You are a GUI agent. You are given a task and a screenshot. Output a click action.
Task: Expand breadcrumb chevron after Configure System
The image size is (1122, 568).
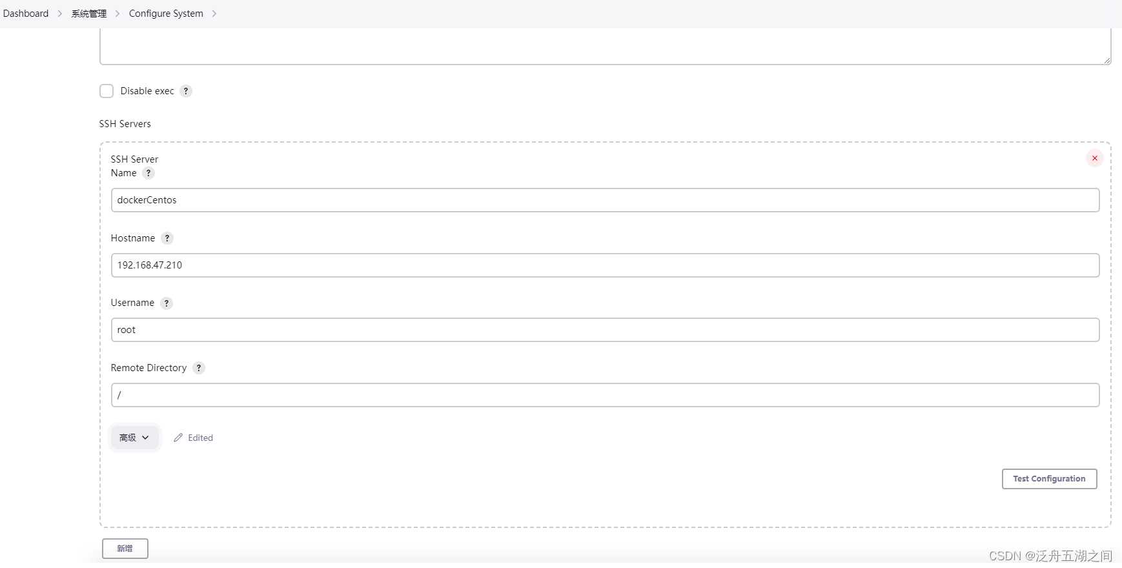(x=214, y=14)
